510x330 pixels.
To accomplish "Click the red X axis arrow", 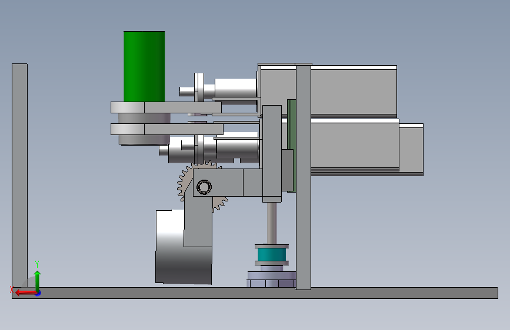I will click(25, 292).
